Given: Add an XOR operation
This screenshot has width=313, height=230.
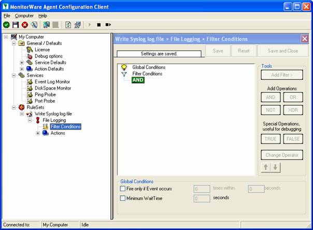Looking at the screenshot, I should tap(293, 110).
